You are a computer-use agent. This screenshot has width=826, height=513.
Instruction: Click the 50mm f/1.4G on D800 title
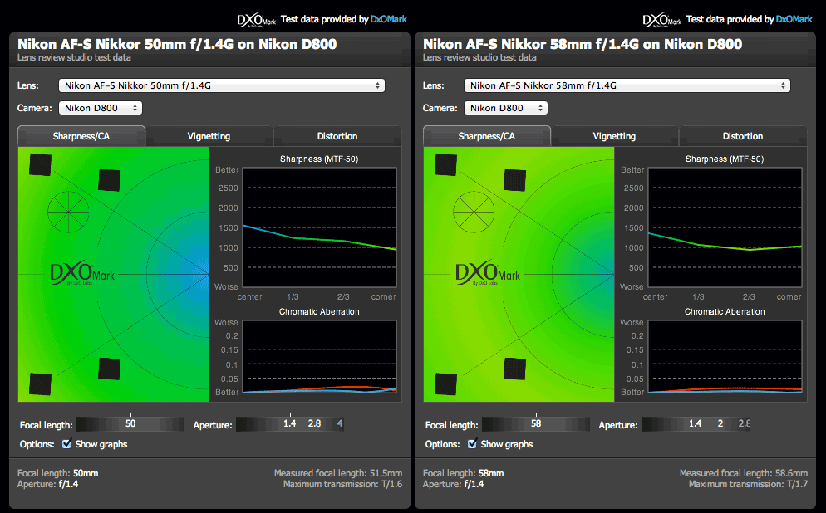coord(177,44)
